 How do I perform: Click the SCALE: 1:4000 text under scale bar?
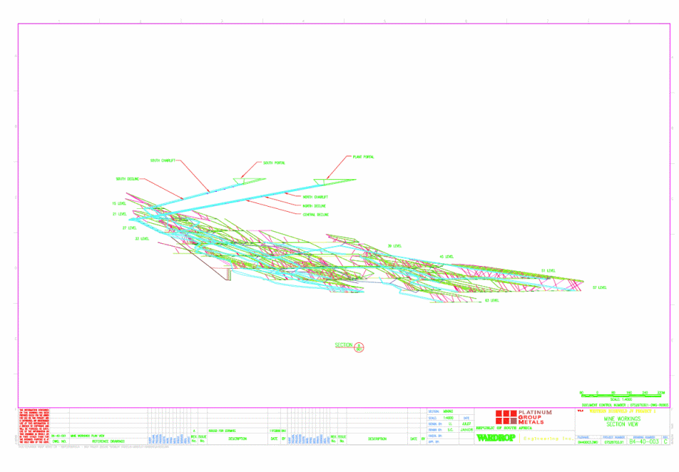tap(621, 399)
